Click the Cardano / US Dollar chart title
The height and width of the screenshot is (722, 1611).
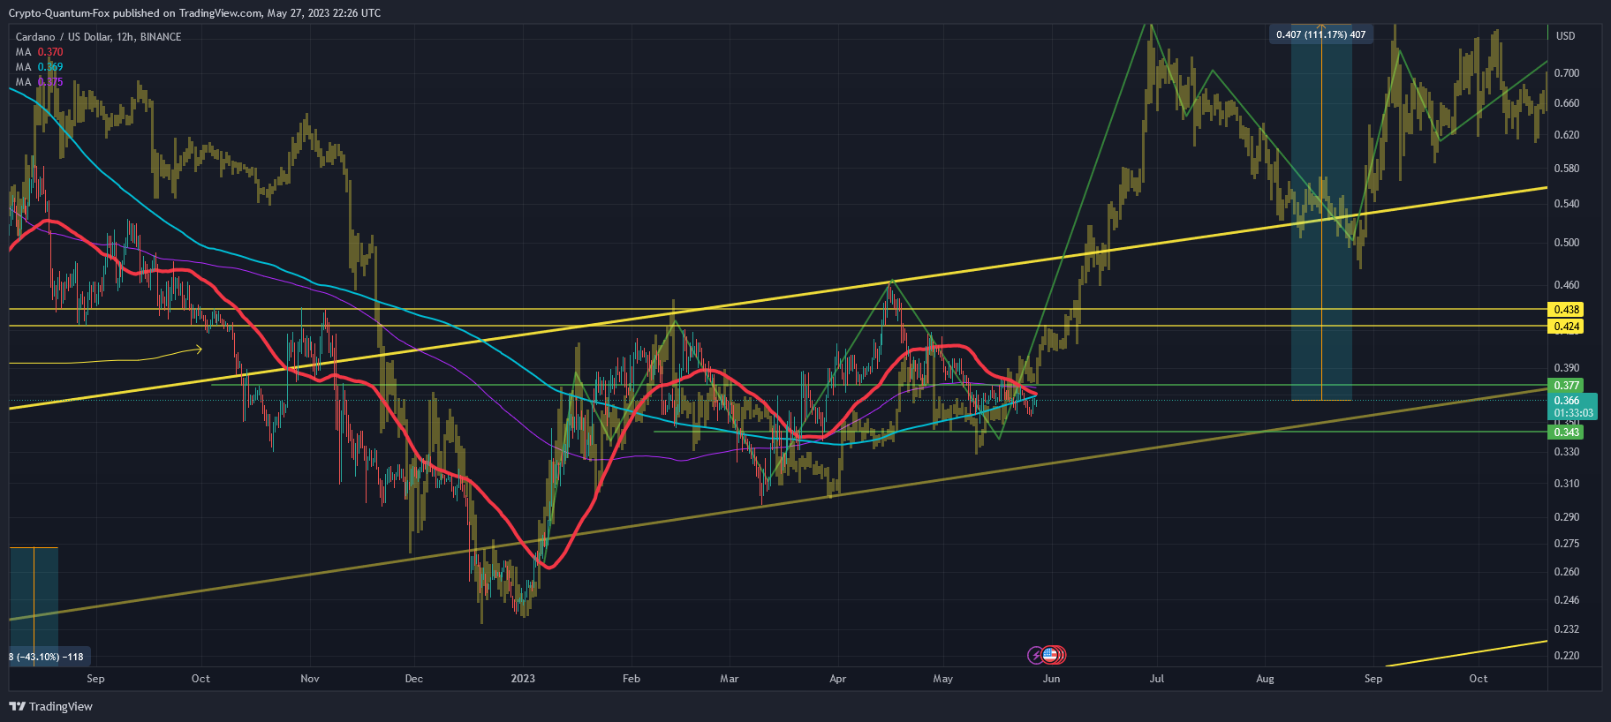pyautogui.click(x=98, y=36)
